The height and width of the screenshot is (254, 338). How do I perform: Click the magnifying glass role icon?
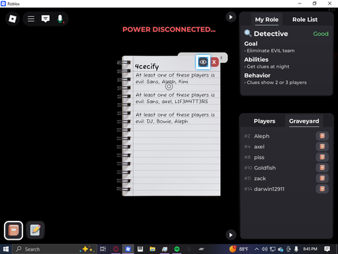[248, 33]
